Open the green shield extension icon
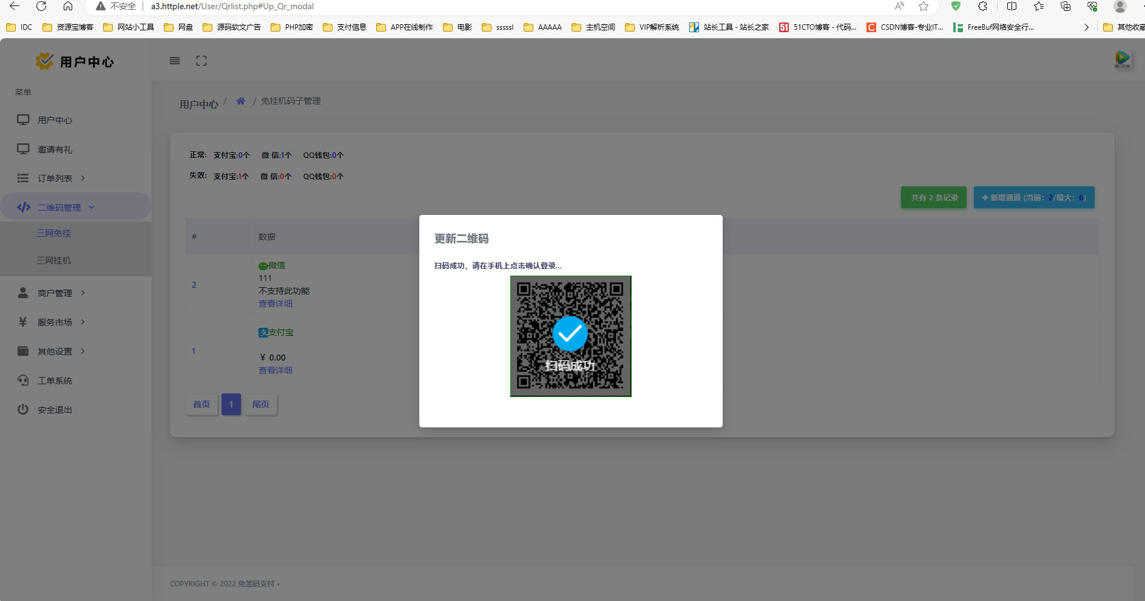 tap(956, 6)
